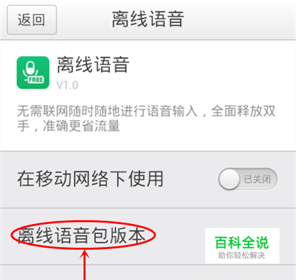Image resolution: width=296 pixels, height=280 pixels.
Task: Click the 离线语音 page title in header
Action: pos(148,20)
